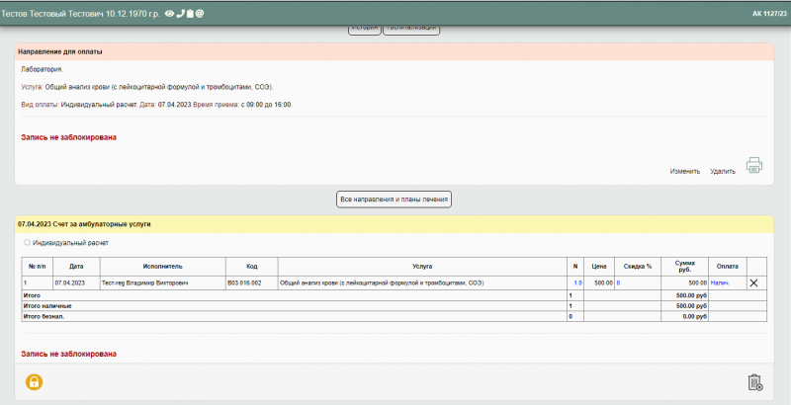Open the История tab
Screen dimensions: 791x405
point(363,28)
